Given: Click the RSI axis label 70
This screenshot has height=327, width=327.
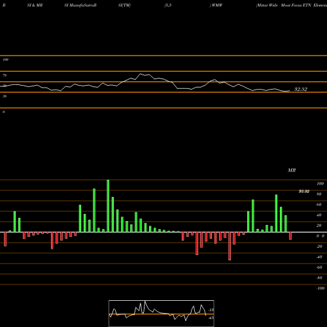Looking at the screenshot, I should tap(5, 75).
